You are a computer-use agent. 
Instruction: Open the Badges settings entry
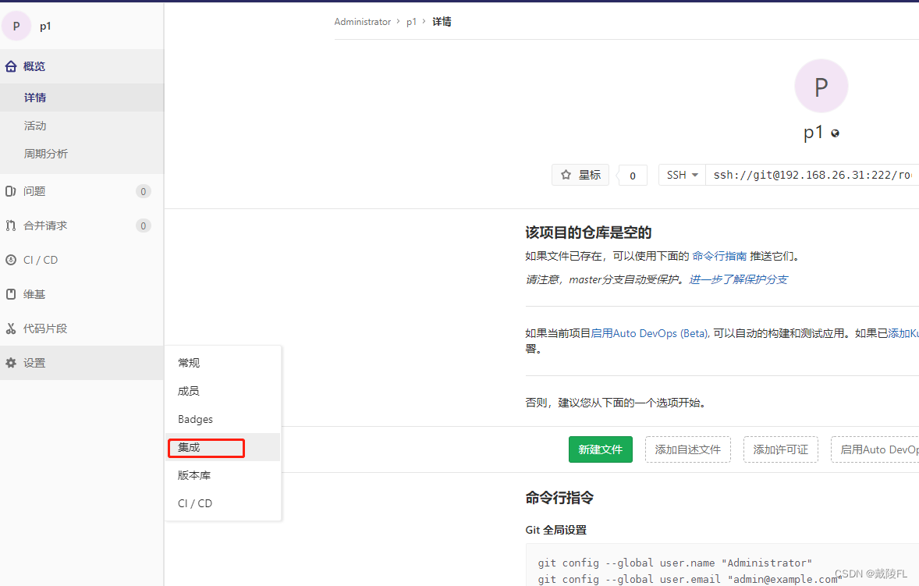tap(194, 419)
